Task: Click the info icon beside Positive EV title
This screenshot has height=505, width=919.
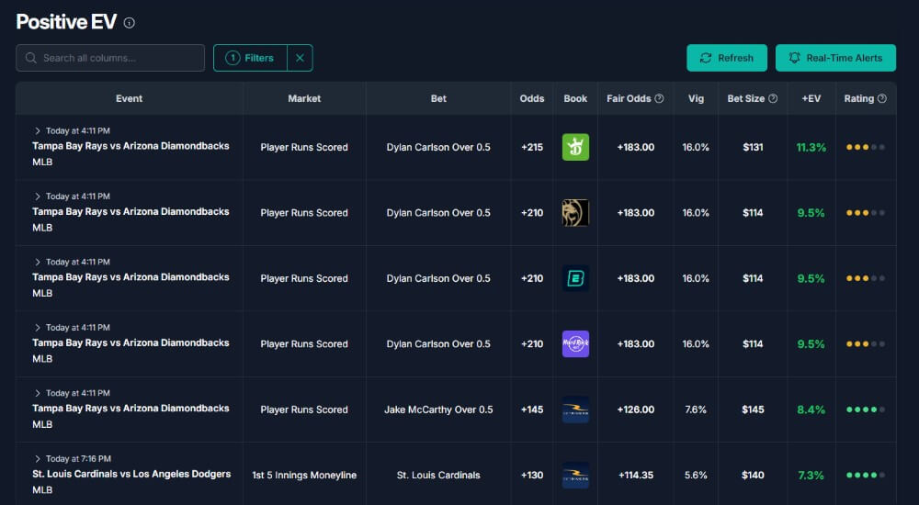Action: (130, 23)
